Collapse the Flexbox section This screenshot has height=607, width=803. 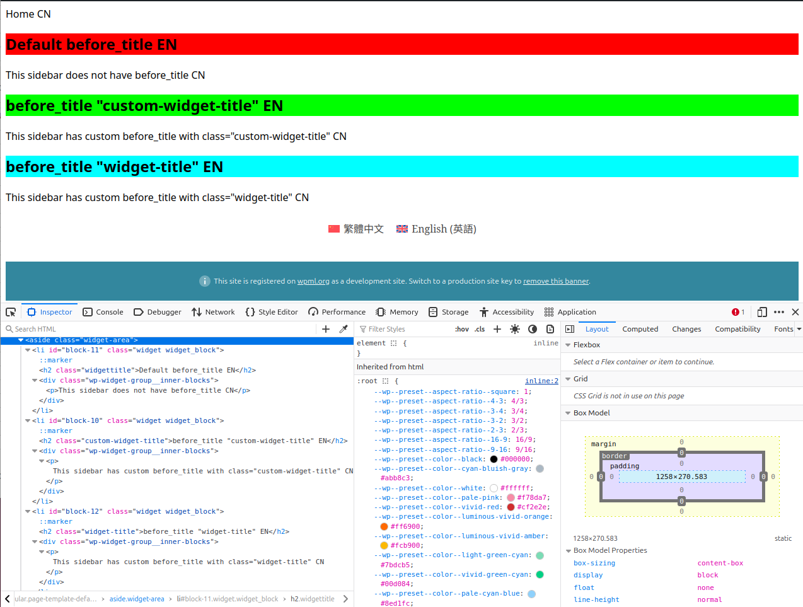coord(568,345)
